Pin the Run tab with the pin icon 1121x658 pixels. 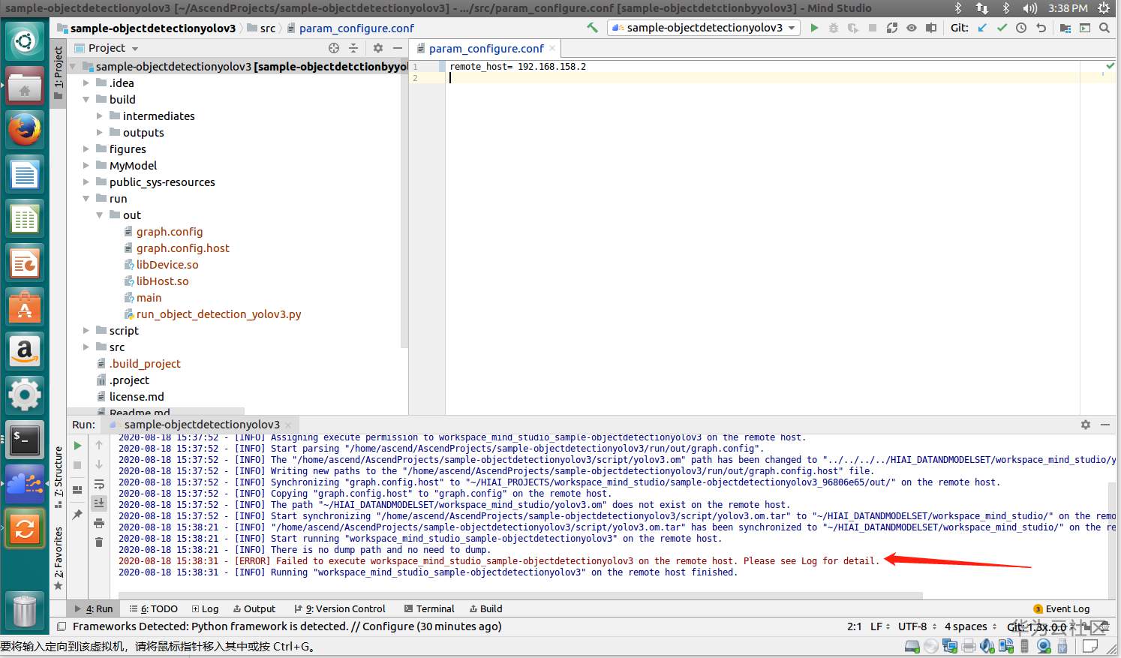tap(77, 515)
